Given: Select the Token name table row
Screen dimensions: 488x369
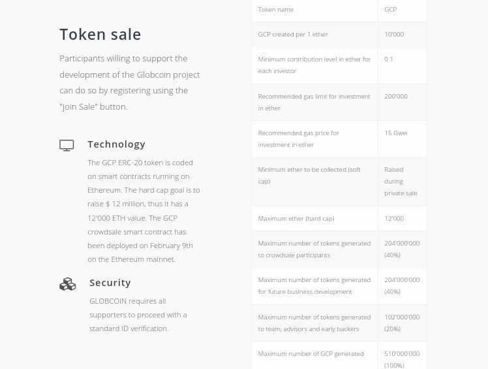Looking at the screenshot, I should 339,10.
